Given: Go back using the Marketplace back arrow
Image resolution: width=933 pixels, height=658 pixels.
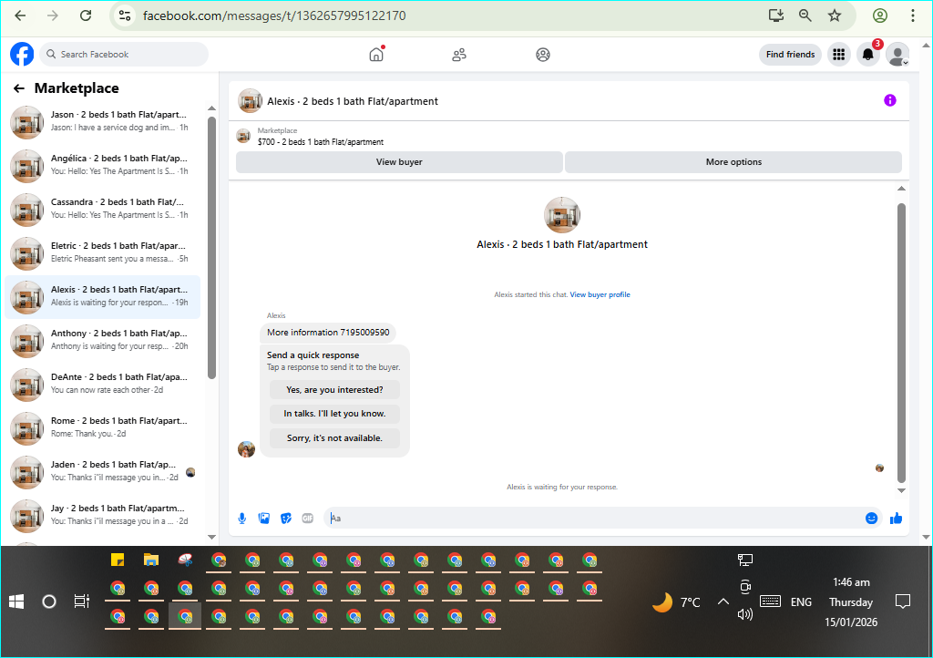Looking at the screenshot, I should coord(19,88).
